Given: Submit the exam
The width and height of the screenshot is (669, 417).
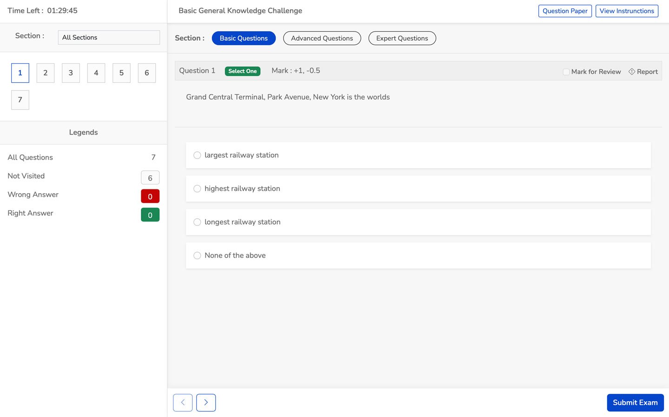Looking at the screenshot, I should click(x=635, y=403).
